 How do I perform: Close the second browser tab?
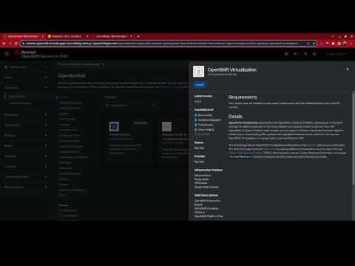click(x=87, y=36)
